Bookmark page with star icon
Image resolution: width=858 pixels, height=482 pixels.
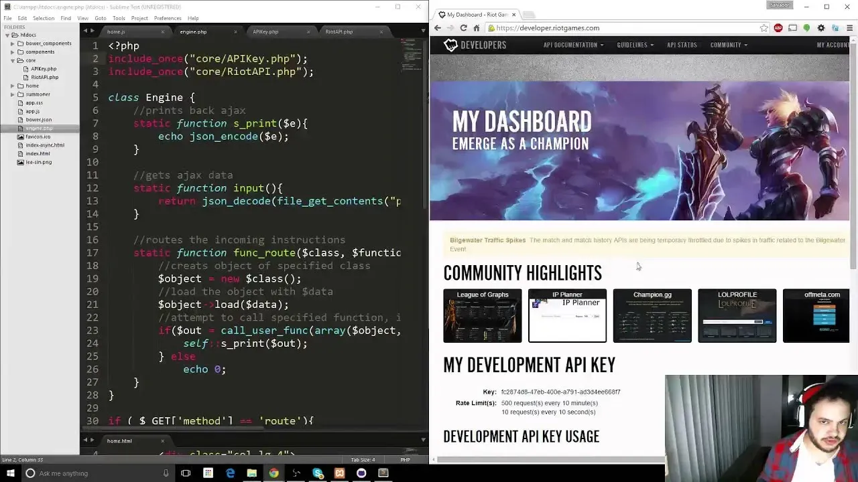point(763,28)
